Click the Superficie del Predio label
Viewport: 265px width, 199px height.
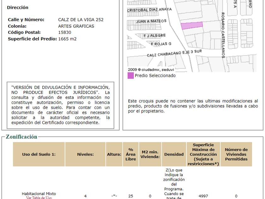click(32, 39)
